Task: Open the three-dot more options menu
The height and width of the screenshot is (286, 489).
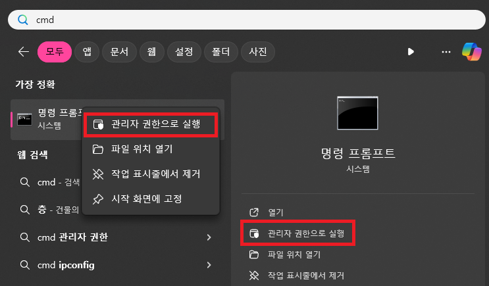Action: (446, 52)
